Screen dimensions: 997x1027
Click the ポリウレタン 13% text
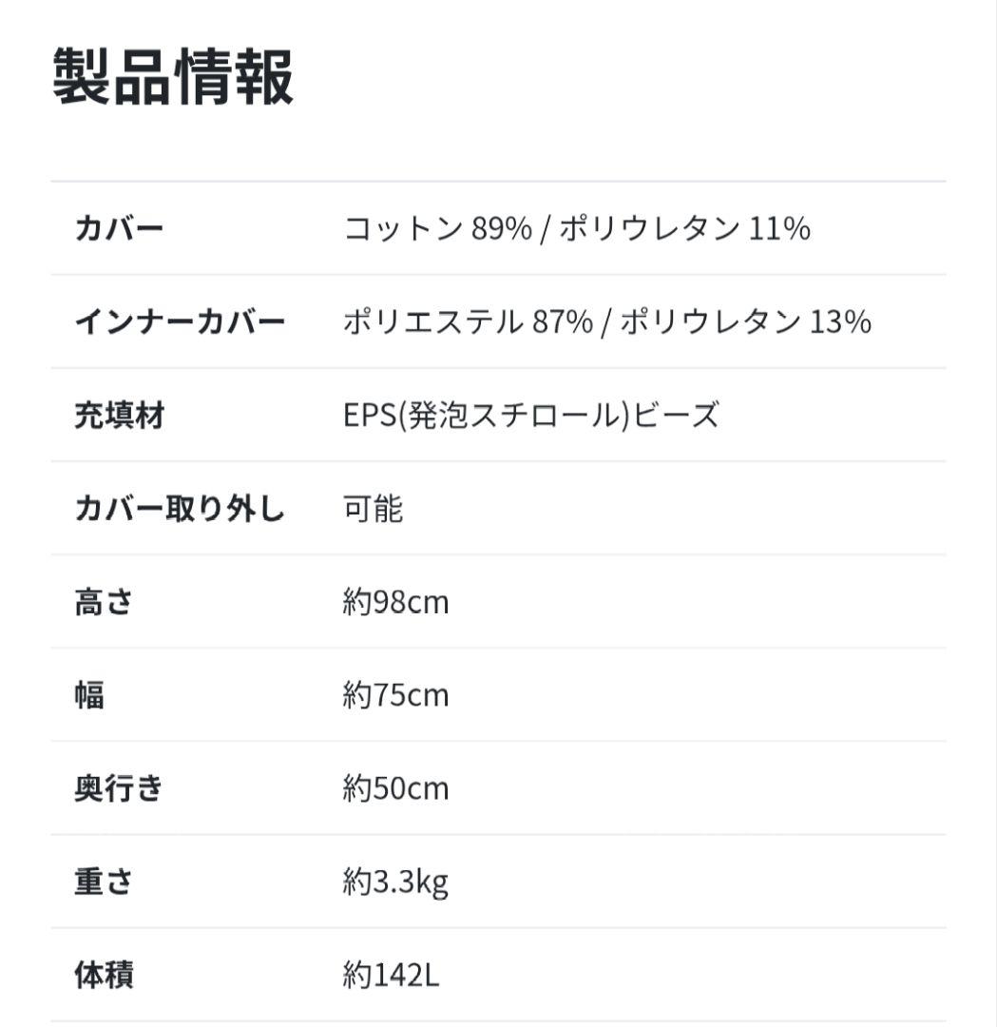[746, 322]
